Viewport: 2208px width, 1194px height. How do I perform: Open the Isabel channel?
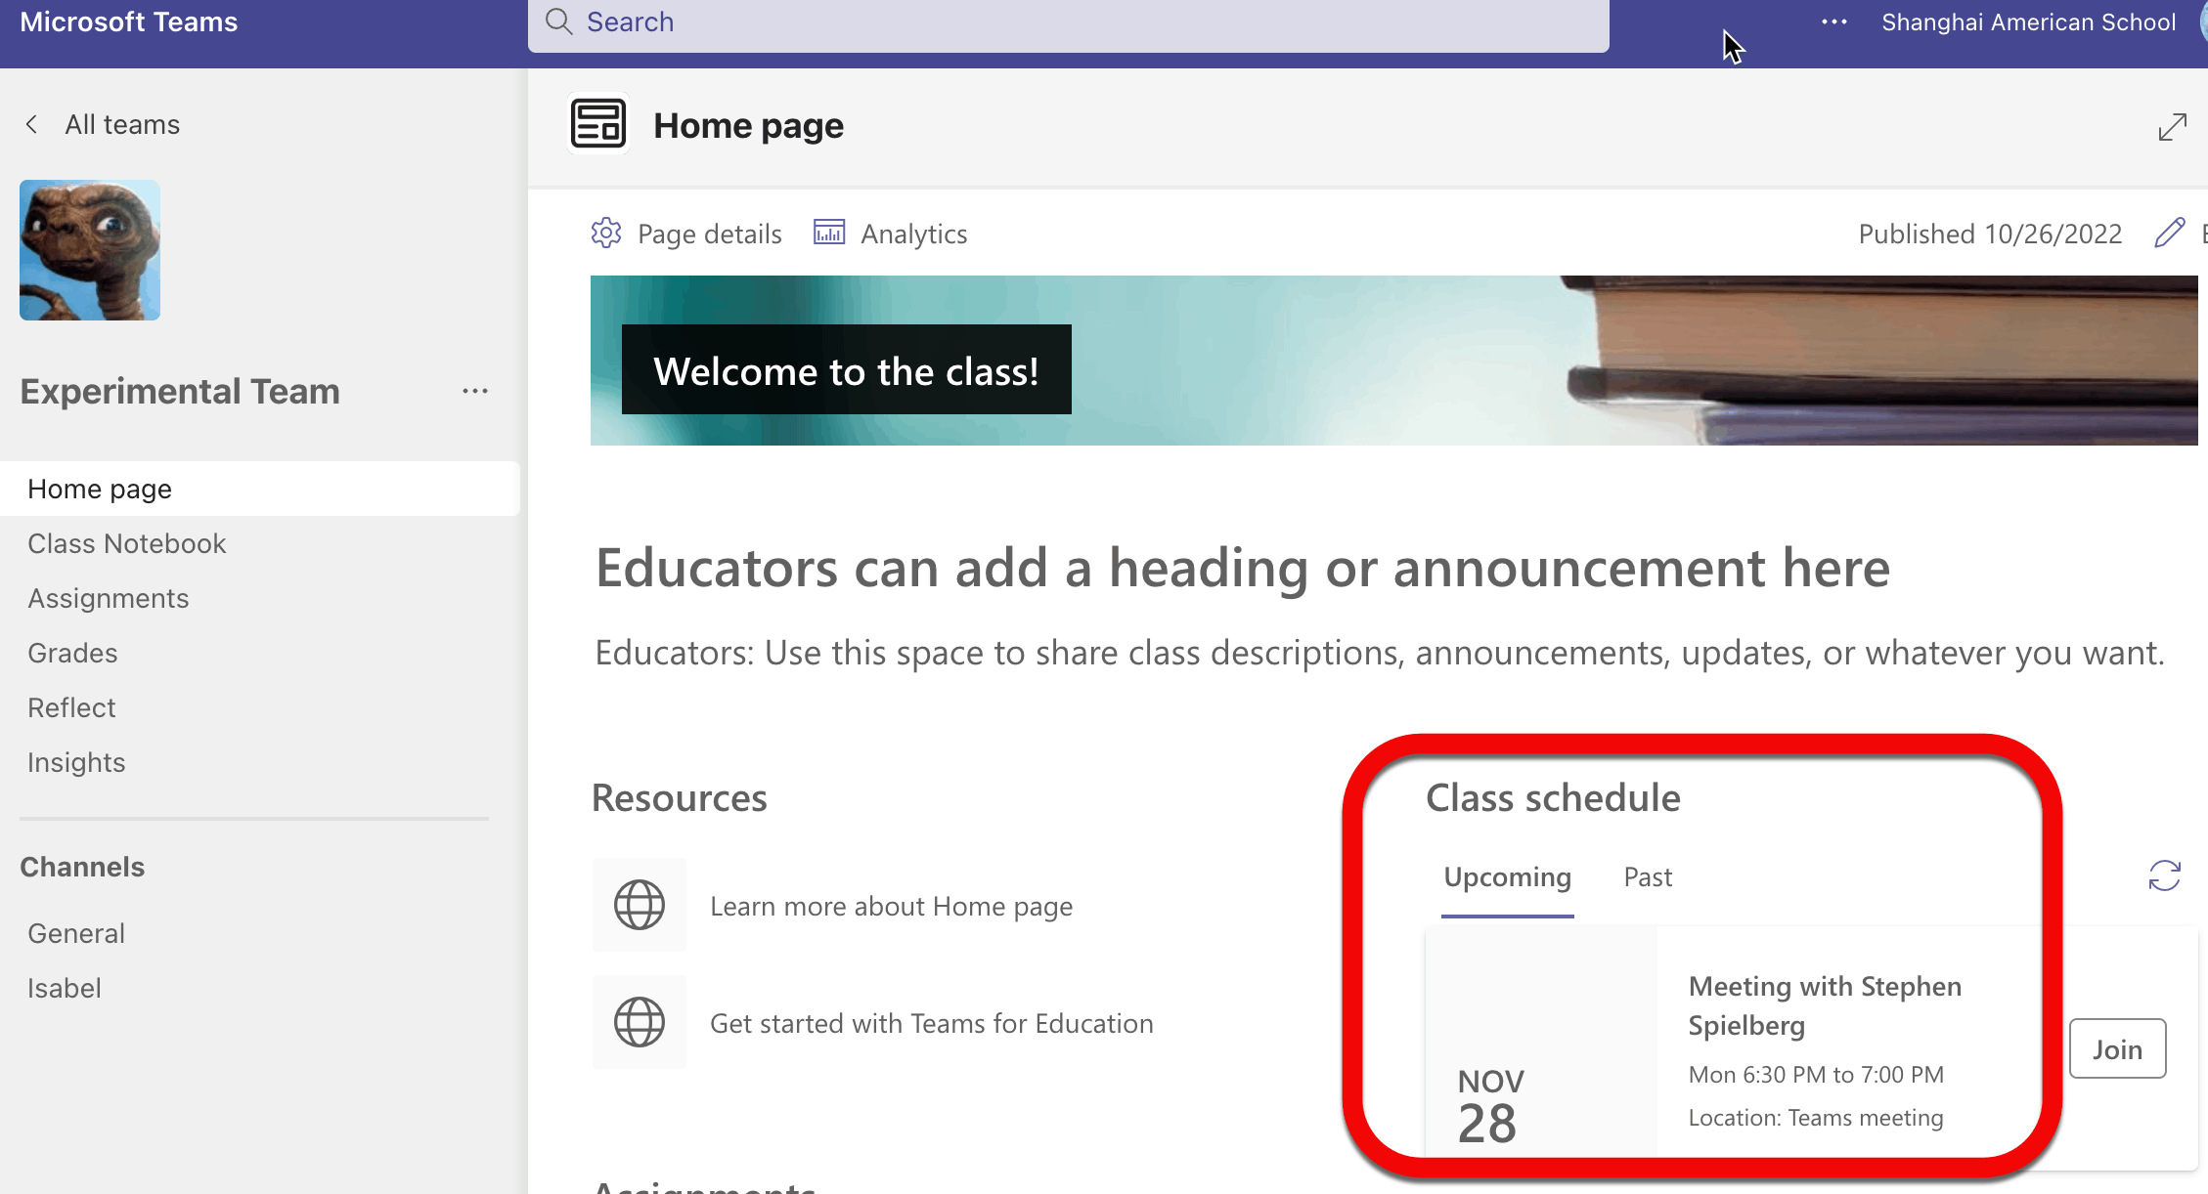point(65,988)
